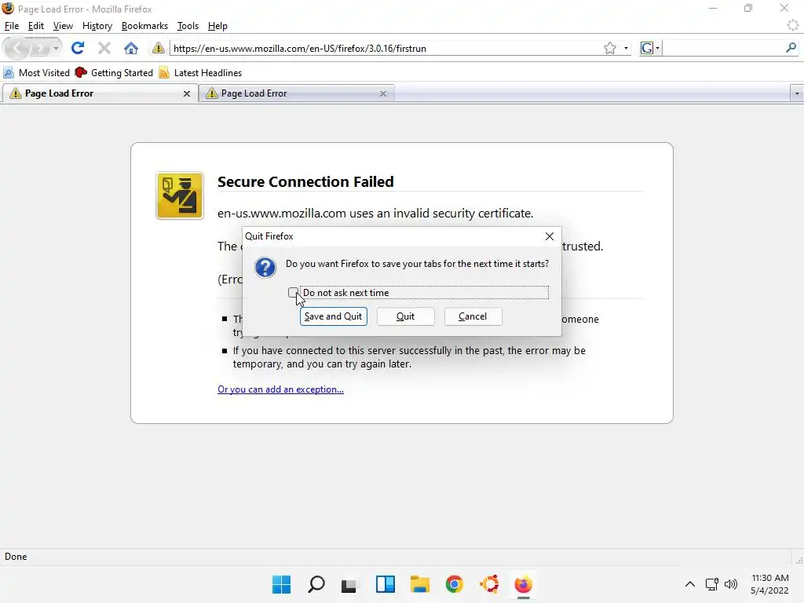Click the certificate officer error icon
804x603 pixels.
(x=180, y=196)
